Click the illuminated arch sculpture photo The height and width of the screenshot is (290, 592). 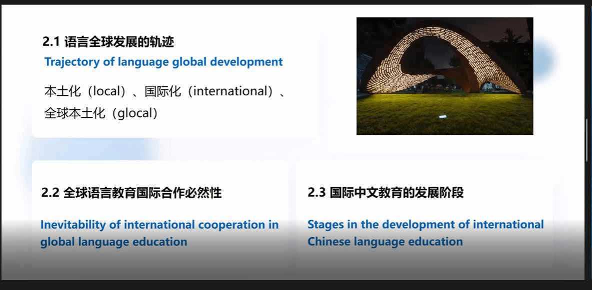(x=444, y=76)
